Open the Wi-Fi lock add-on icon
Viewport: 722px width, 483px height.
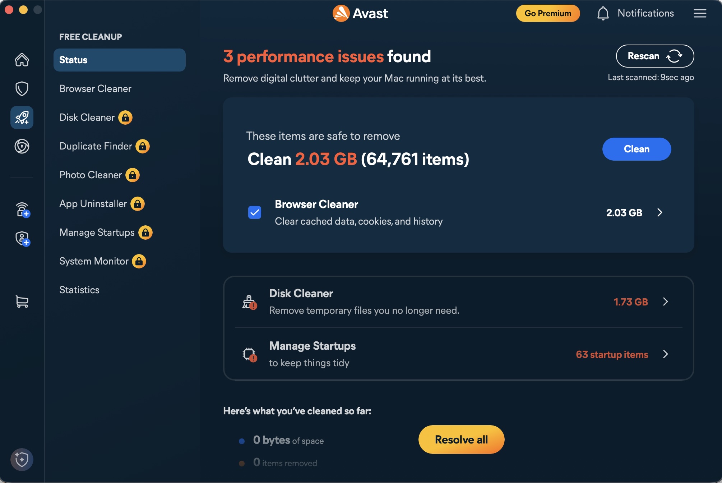(23, 210)
